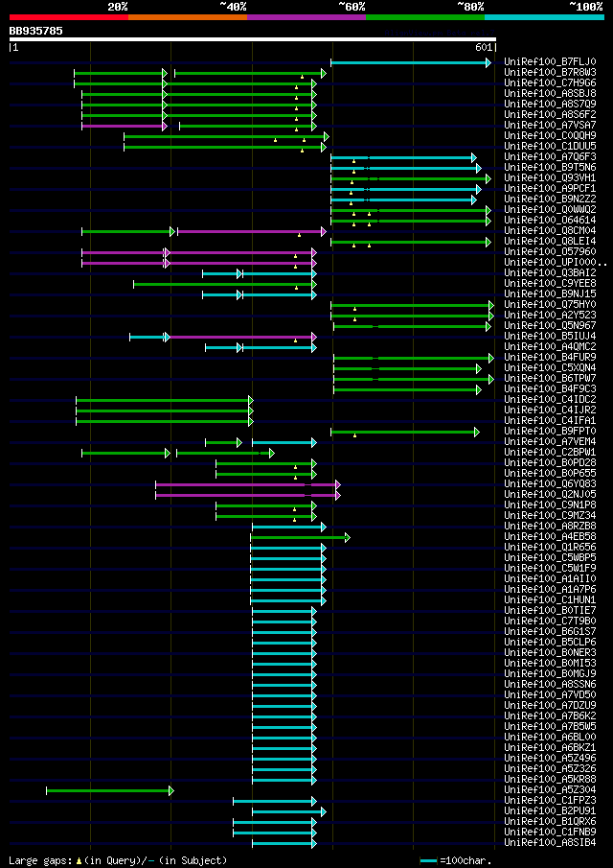The width and height of the screenshot is (613, 868).
Task: Click the gap marker in A2Y523 row
Action: pyautogui.click(x=354, y=319)
